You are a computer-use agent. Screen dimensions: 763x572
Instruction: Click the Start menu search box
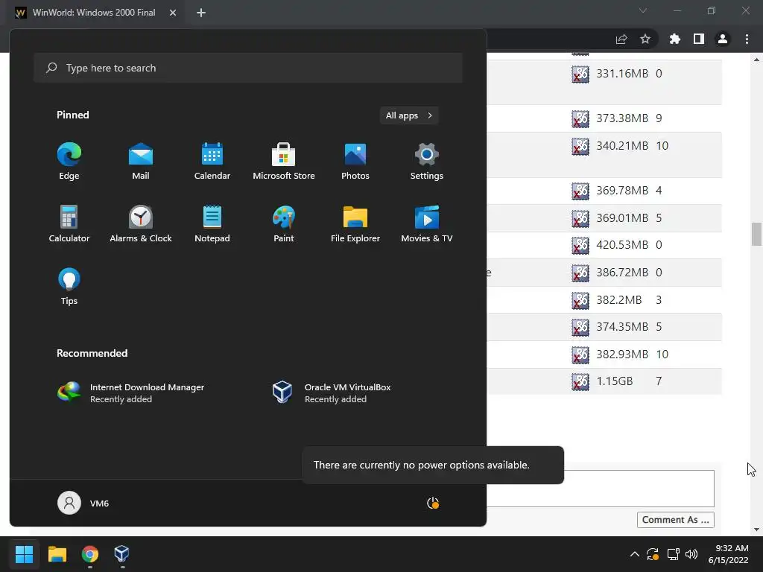(248, 68)
